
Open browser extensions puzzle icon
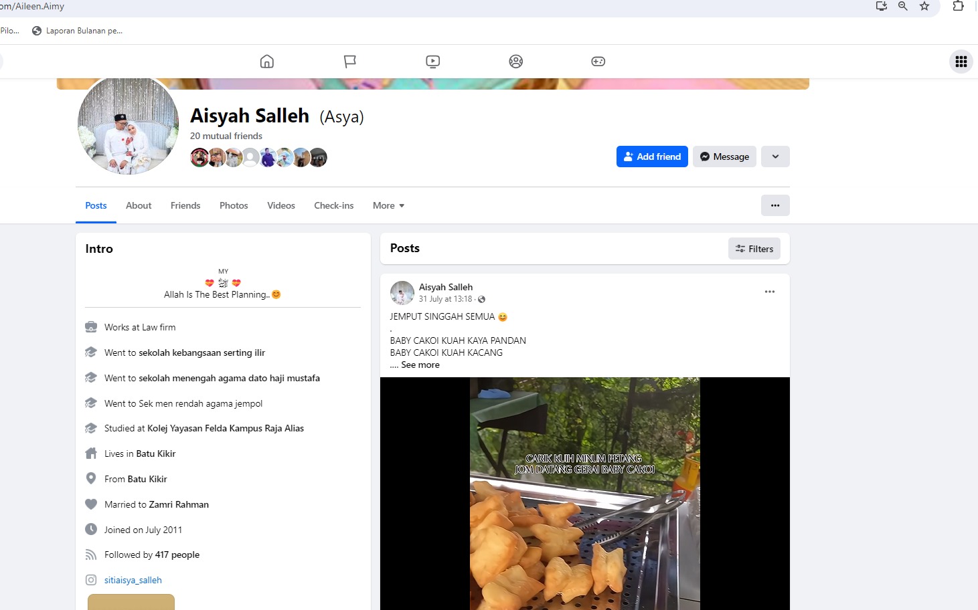point(958,6)
